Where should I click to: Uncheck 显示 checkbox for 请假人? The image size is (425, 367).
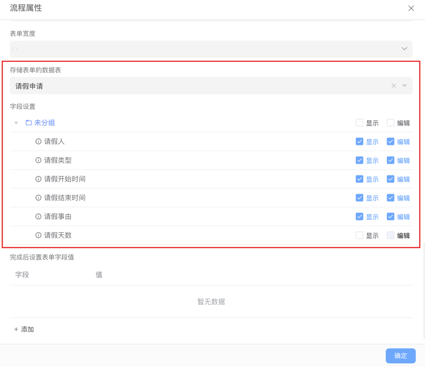(x=359, y=142)
